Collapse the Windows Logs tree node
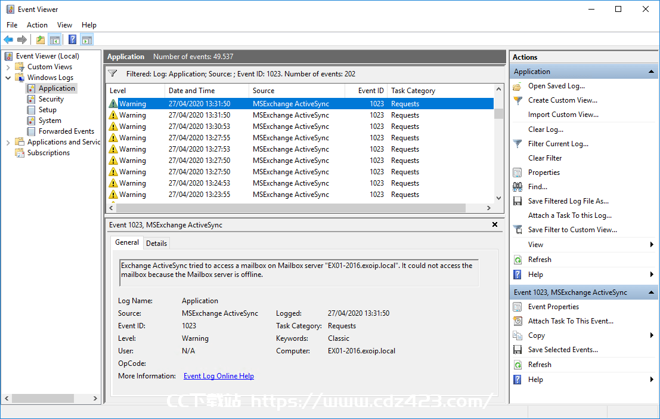Screen dimensions: 660x419 pos(8,78)
